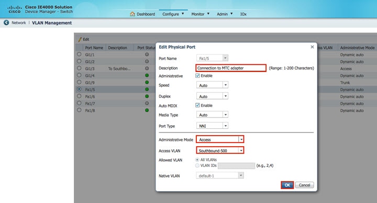The height and width of the screenshot is (203, 377).
Task: Open the Media Type dropdown
Action: pyautogui.click(x=212, y=115)
